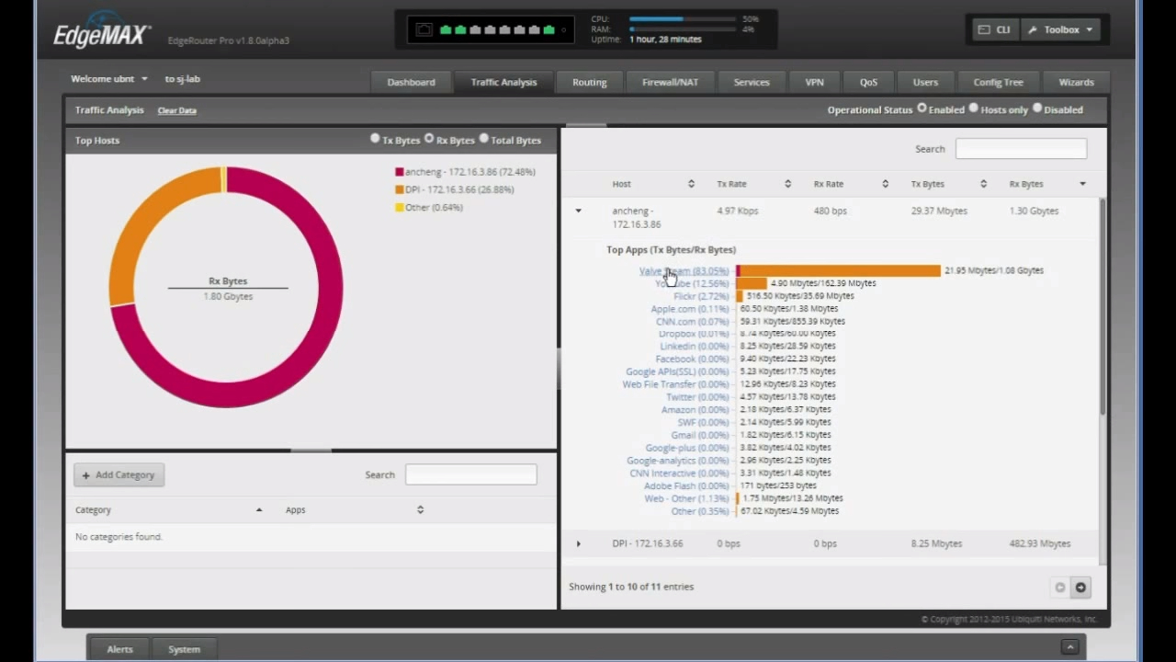
Task: Open the Routing tab
Action: 589,82
